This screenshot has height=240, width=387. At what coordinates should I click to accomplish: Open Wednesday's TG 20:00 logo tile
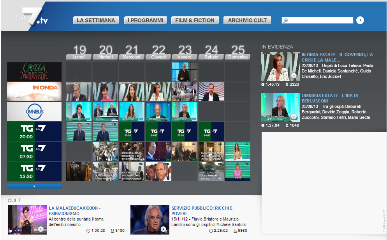pos(132,132)
